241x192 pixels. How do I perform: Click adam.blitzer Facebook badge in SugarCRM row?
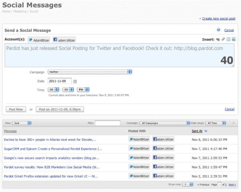click(x=163, y=148)
